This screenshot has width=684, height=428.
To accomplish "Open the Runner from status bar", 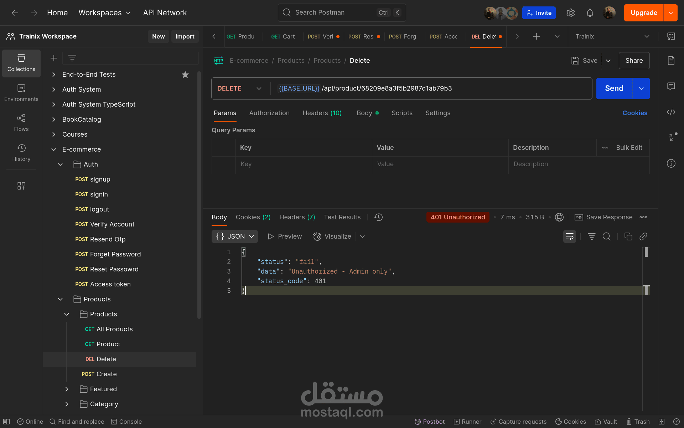I will [467, 422].
